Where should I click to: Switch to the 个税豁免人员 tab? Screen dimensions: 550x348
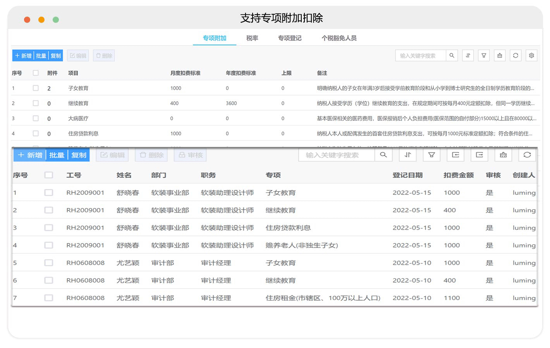339,38
